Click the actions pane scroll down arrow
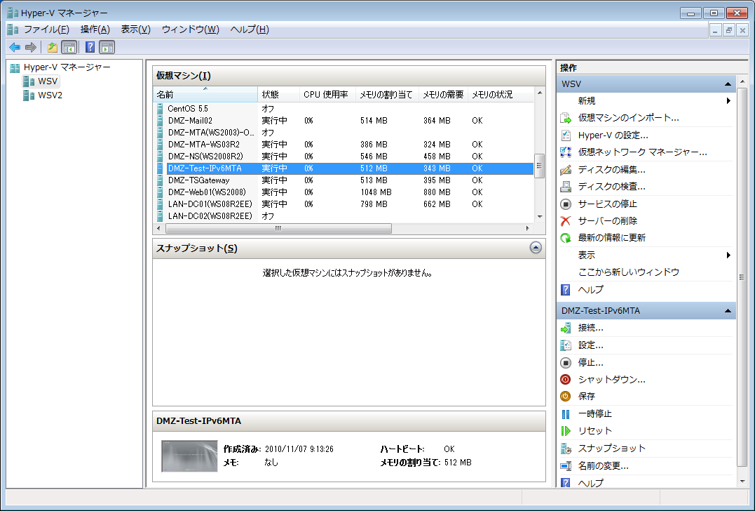755x511 pixels. coord(742,481)
